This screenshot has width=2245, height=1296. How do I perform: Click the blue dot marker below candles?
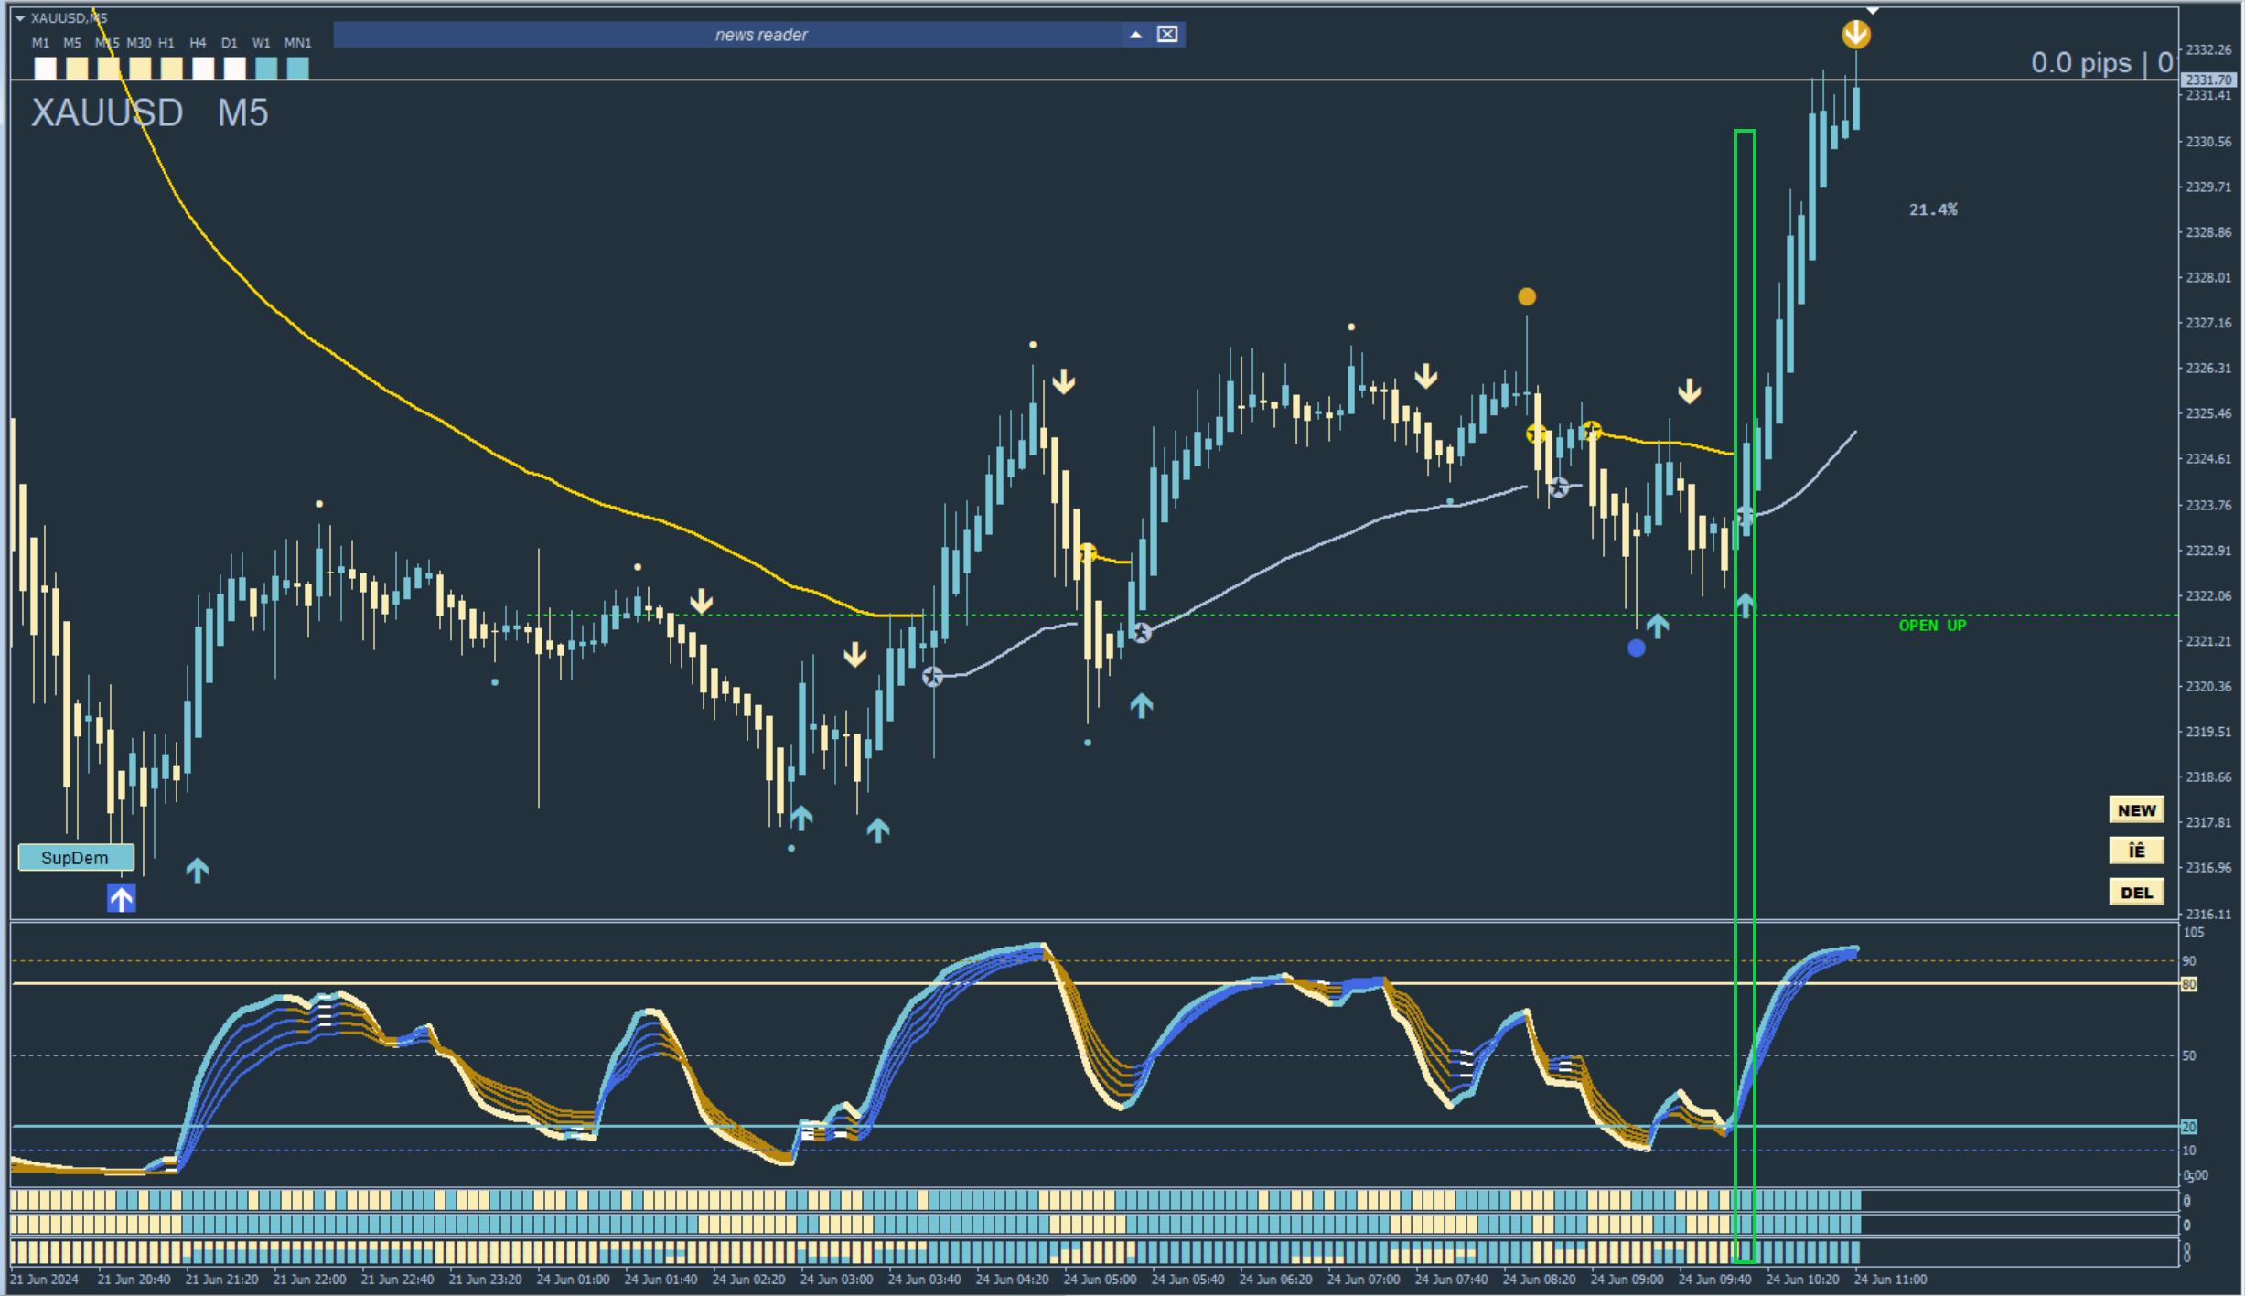[x=1637, y=648]
